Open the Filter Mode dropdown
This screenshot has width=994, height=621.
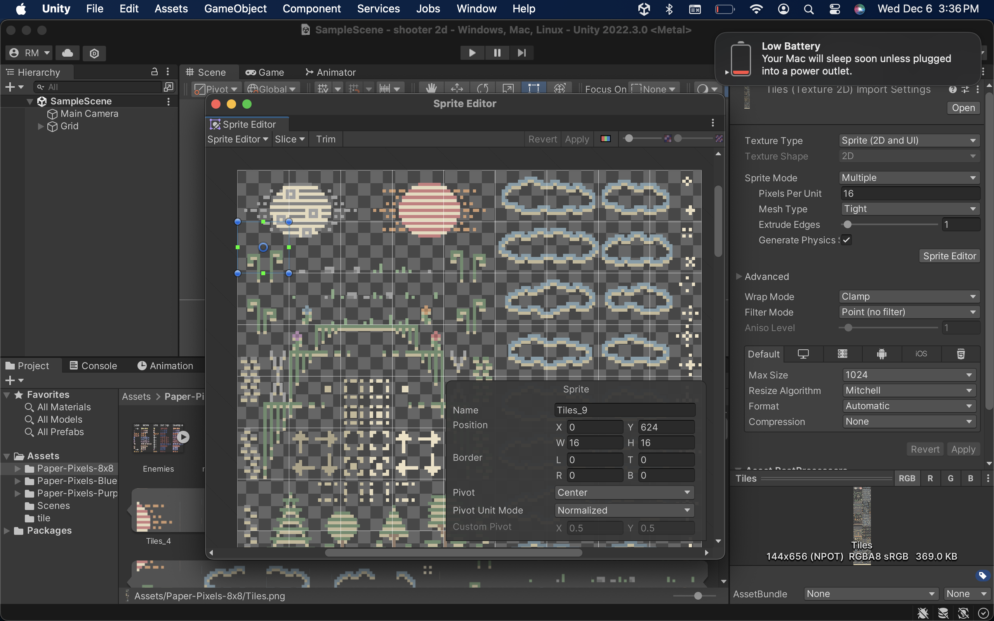point(909,312)
